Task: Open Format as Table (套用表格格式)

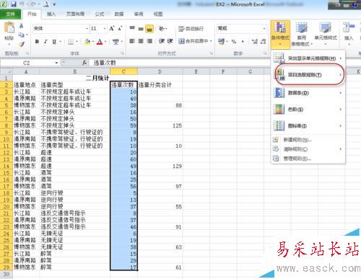Action: 302,34
